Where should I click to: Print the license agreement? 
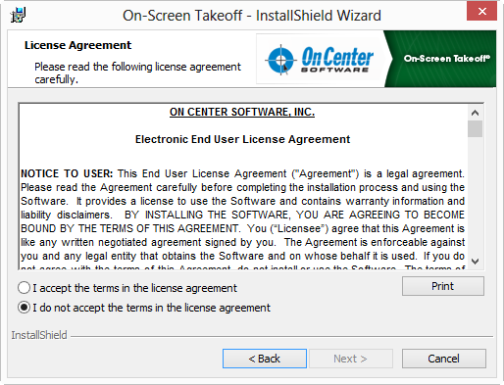coord(443,286)
